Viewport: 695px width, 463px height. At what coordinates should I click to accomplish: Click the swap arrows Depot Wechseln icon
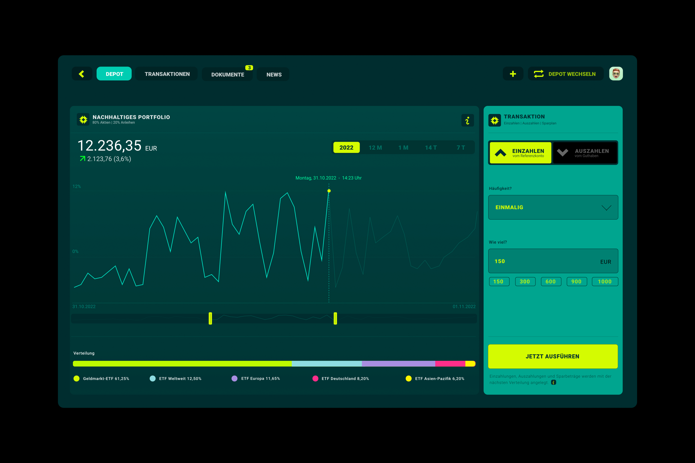(x=539, y=74)
